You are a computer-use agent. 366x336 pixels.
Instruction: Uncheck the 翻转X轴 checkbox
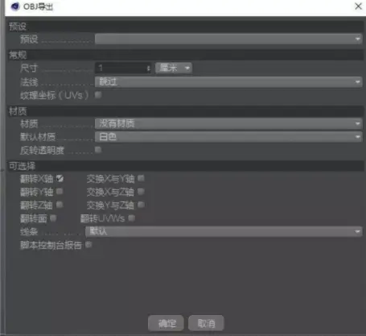point(60,178)
